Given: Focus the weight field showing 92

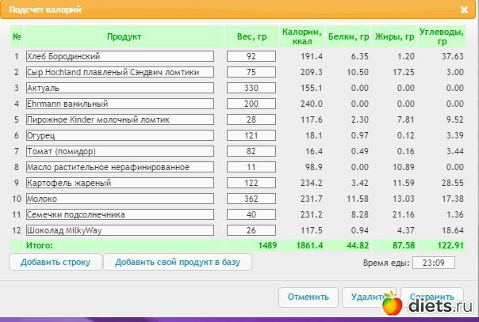Looking at the screenshot, I should click(x=251, y=56).
